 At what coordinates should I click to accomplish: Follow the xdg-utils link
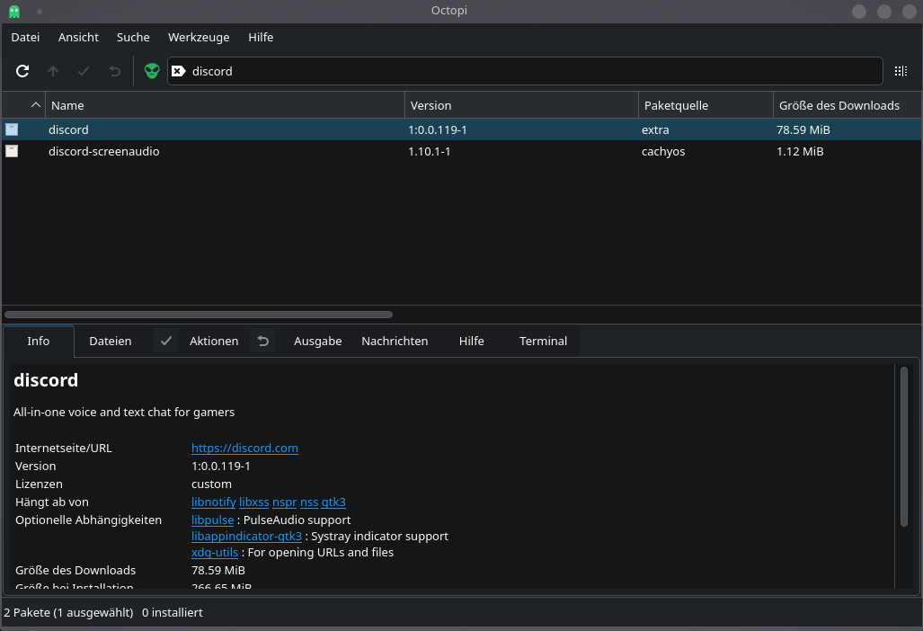coord(215,552)
